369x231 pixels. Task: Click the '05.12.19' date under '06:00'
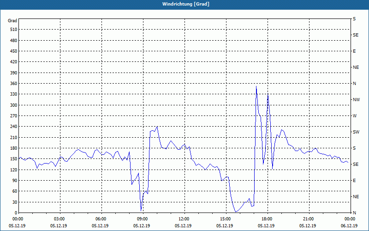(x=100, y=226)
